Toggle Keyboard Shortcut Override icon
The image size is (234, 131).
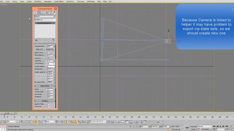tap(67, 122)
